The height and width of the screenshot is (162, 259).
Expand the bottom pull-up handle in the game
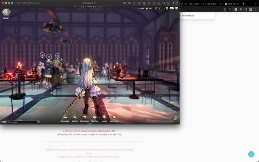coord(90,124)
